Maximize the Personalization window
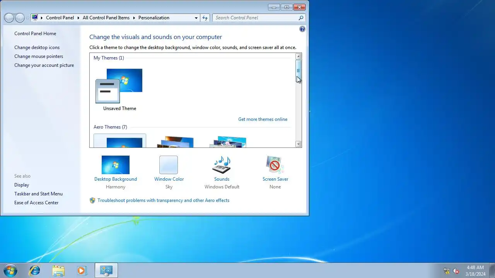This screenshot has width=495, height=278. [287, 7]
